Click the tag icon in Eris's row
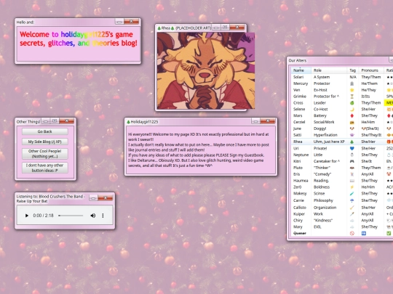 pos(352,174)
